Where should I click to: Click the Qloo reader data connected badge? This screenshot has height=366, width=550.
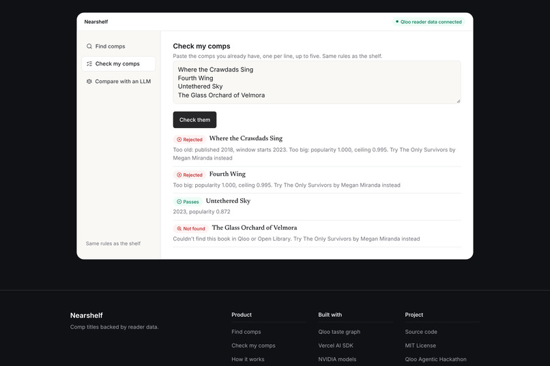coord(429,22)
